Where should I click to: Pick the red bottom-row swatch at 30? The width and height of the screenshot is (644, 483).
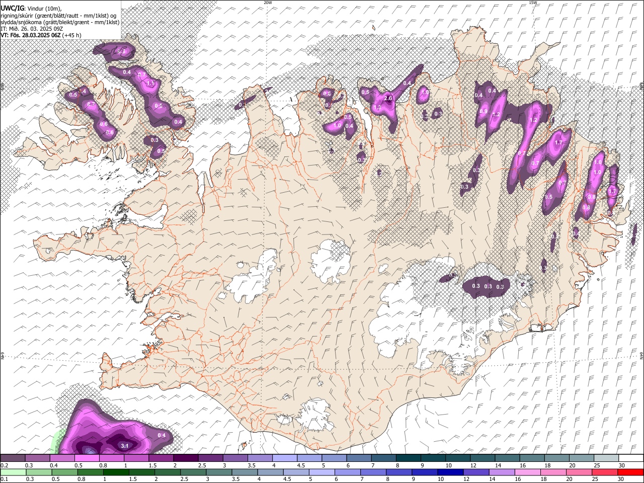pyautogui.click(x=630, y=472)
